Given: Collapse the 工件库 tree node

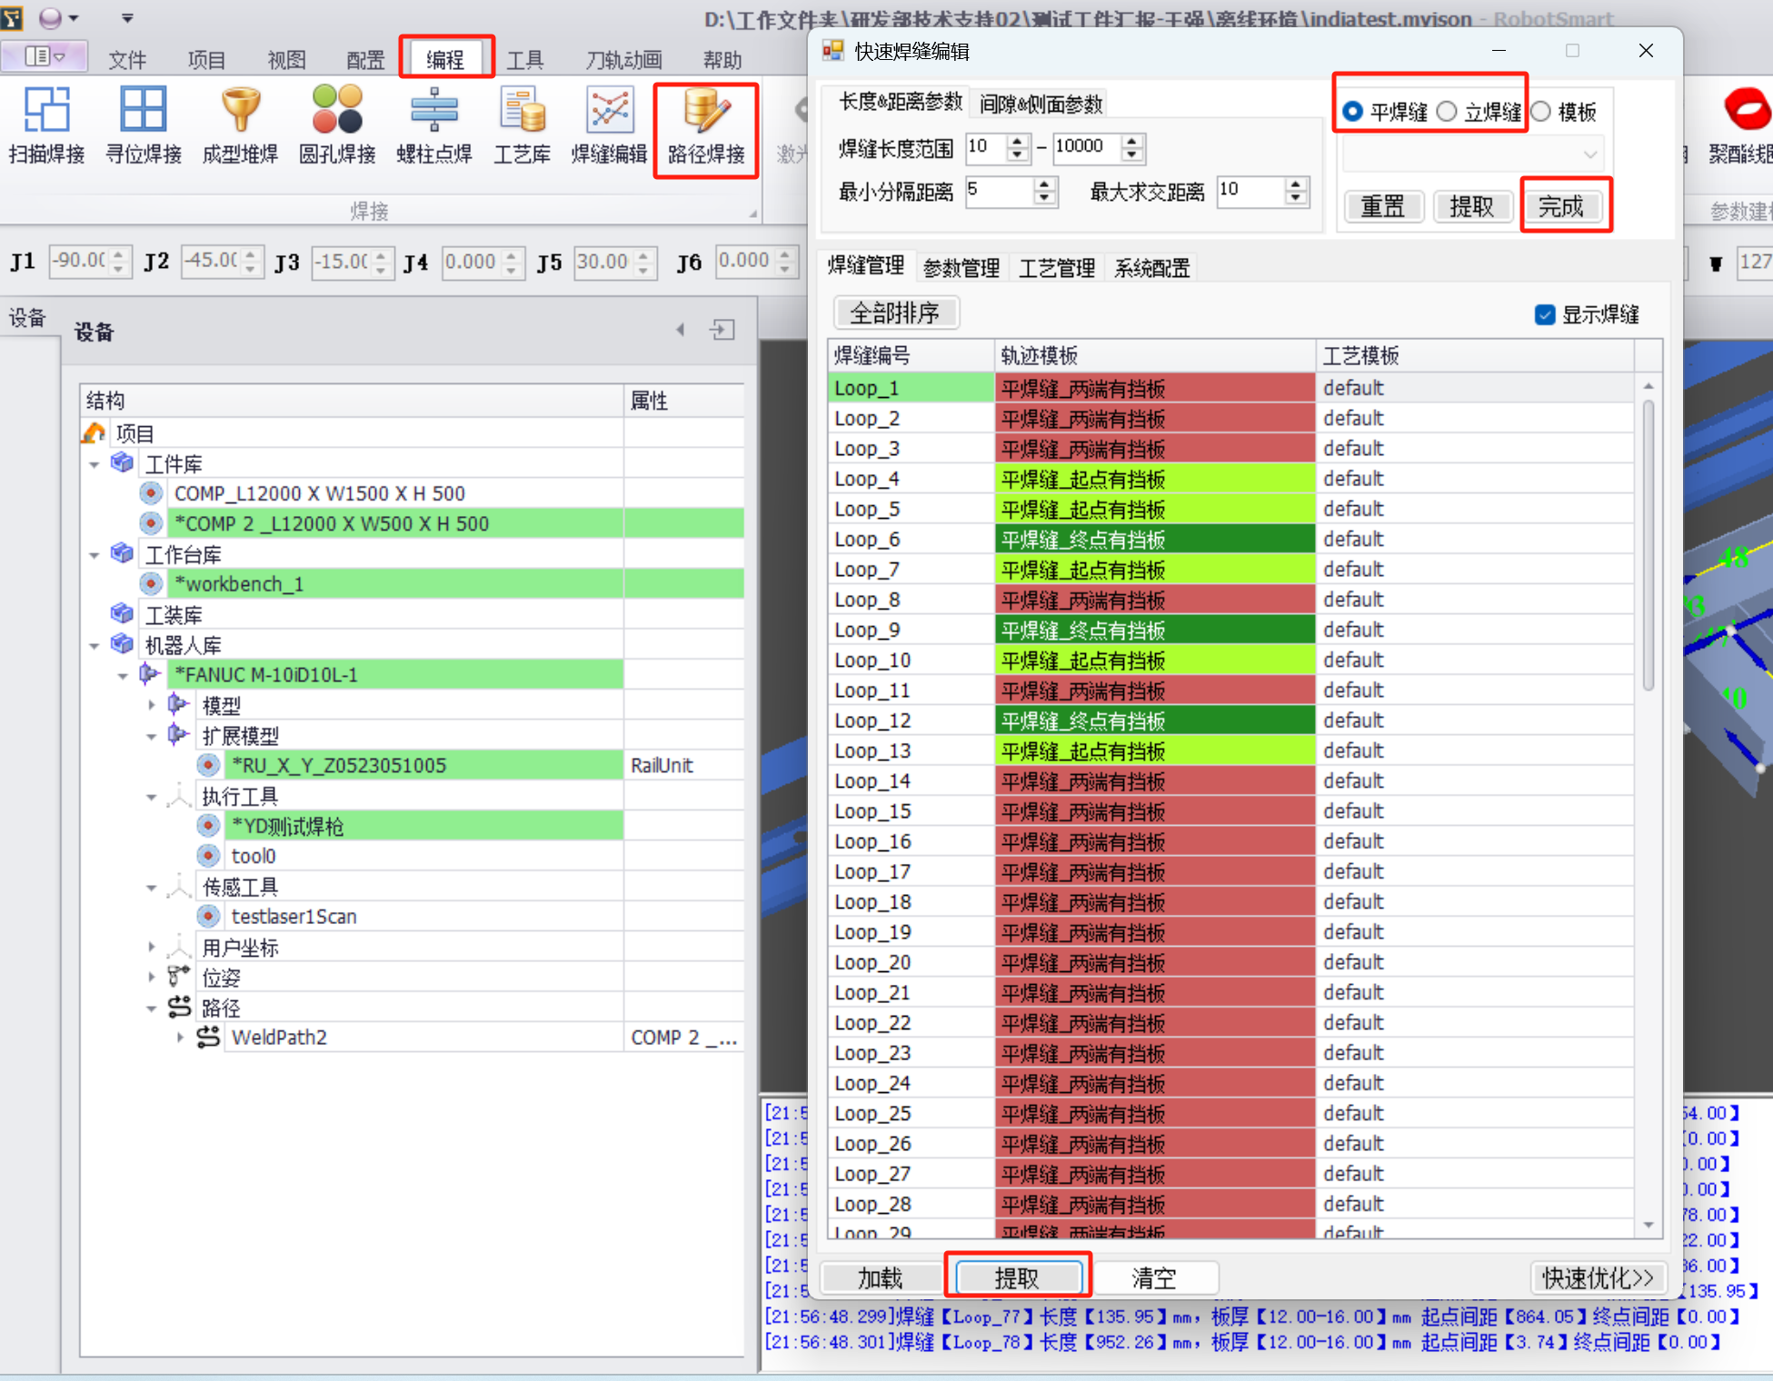Looking at the screenshot, I should point(95,464).
